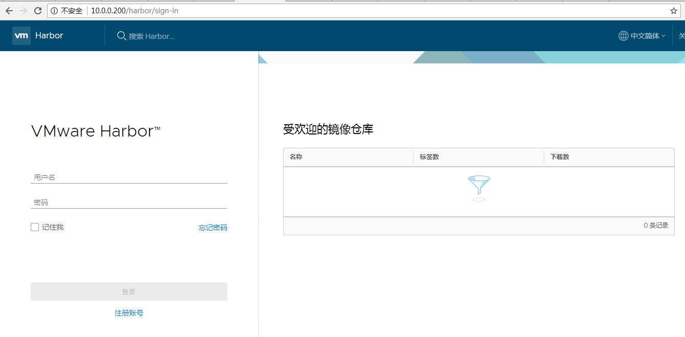Focus the 搜索 Harbor search field

tap(152, 36)
